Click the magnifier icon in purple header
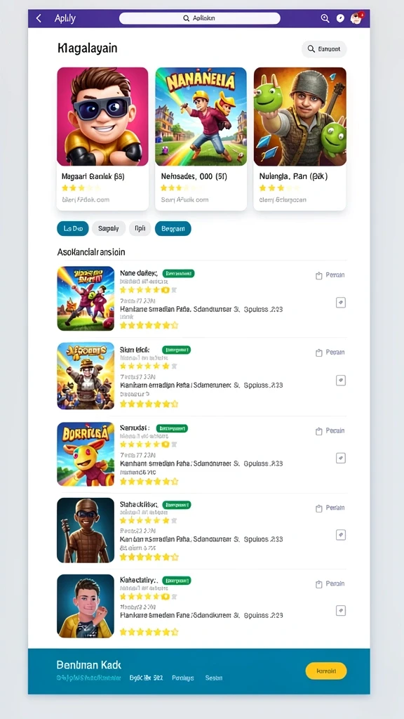404x719 pixels. coord(325,18)
